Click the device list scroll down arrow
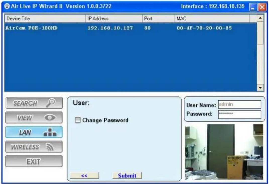Screen dimensions: 269x184 tap(260, 88)
